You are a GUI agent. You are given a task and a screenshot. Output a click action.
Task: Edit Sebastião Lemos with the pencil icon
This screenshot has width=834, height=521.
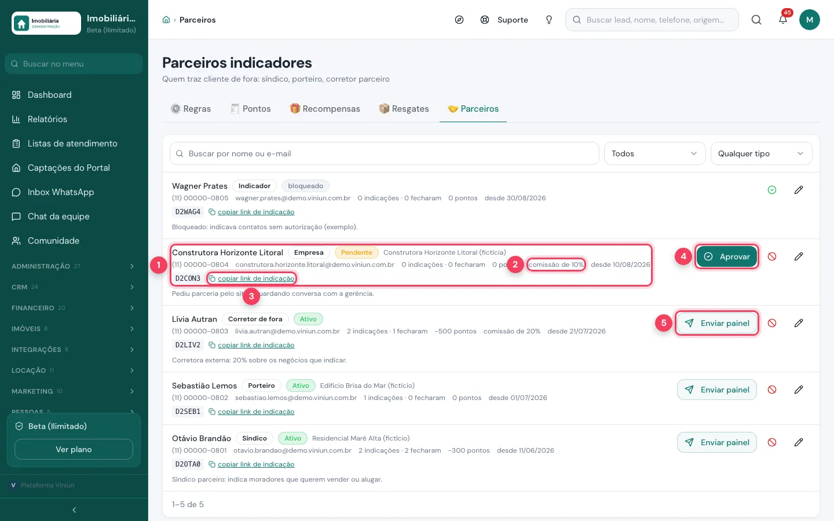coord(799,390)
